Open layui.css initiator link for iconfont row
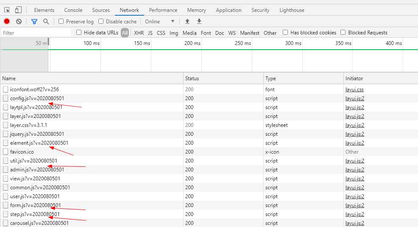 pos(354,90)
